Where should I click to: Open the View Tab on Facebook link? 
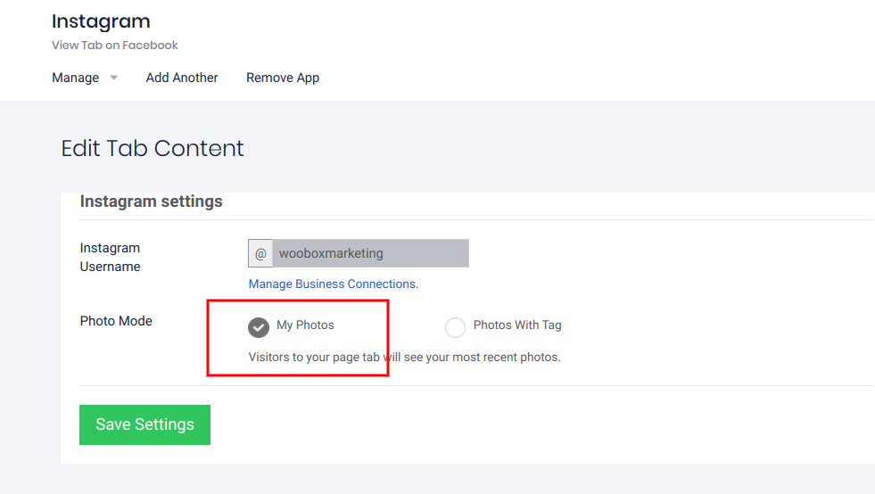[115, 45]
